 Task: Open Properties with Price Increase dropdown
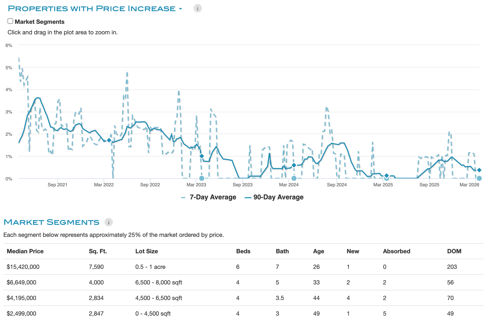(91, 8)
